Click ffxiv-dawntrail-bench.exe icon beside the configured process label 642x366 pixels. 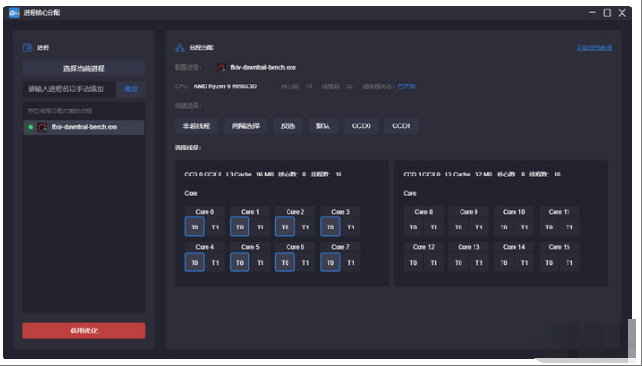(221, 68)
